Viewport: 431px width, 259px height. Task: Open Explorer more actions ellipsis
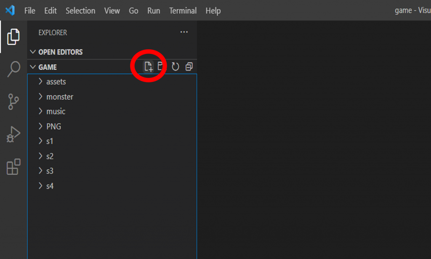tap(184, 32)
